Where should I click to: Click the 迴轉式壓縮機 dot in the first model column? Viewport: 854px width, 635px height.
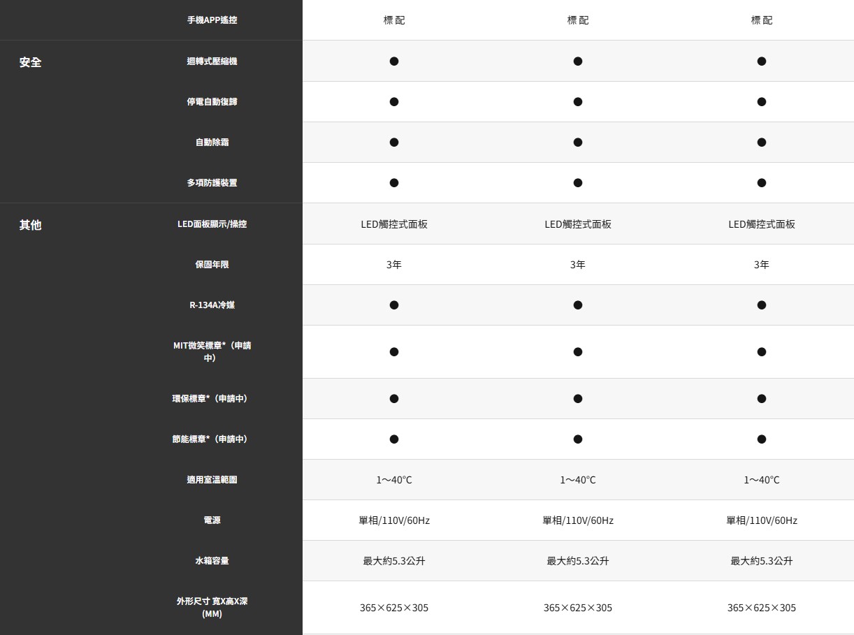click(x=393, y=61)
